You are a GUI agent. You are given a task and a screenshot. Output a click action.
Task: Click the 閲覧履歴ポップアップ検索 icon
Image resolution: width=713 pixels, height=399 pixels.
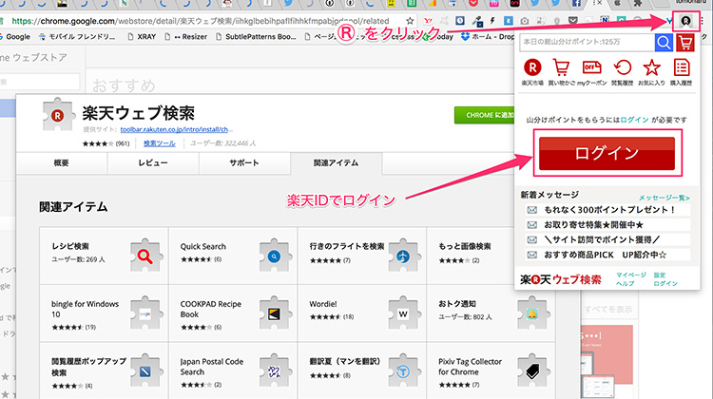[x=145, y=371]
